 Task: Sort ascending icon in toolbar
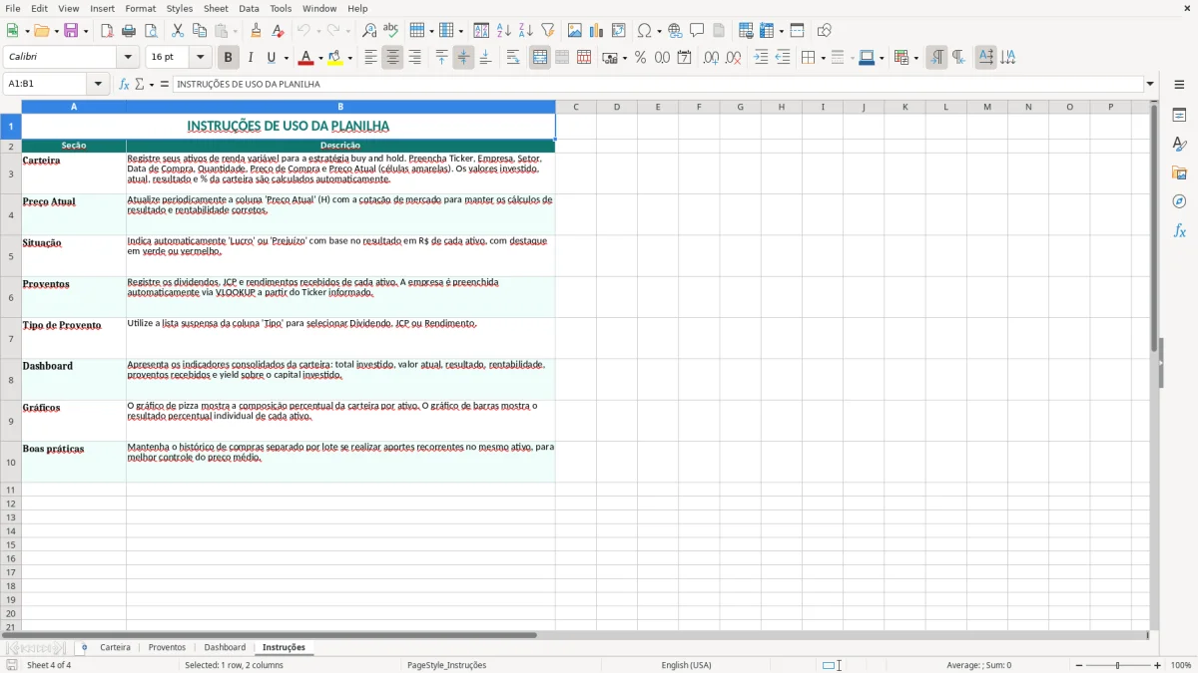click(504, 31)
